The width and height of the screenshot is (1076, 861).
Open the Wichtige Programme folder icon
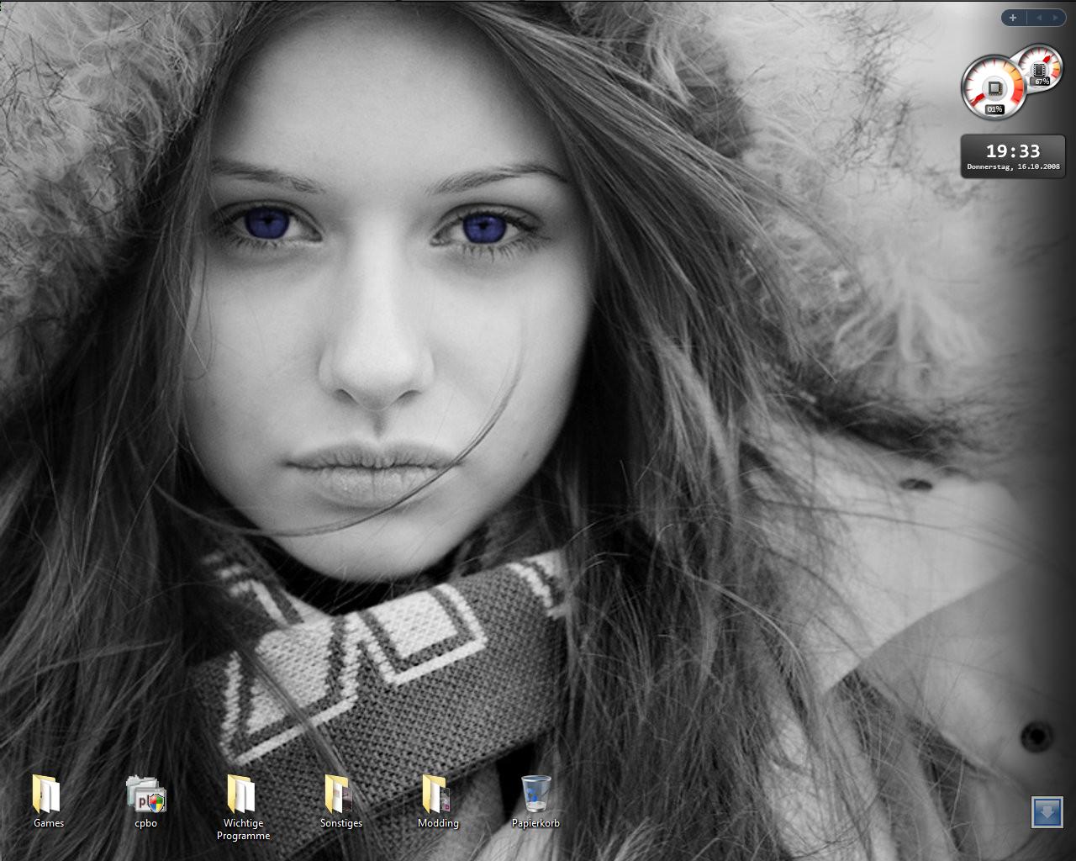242,794
